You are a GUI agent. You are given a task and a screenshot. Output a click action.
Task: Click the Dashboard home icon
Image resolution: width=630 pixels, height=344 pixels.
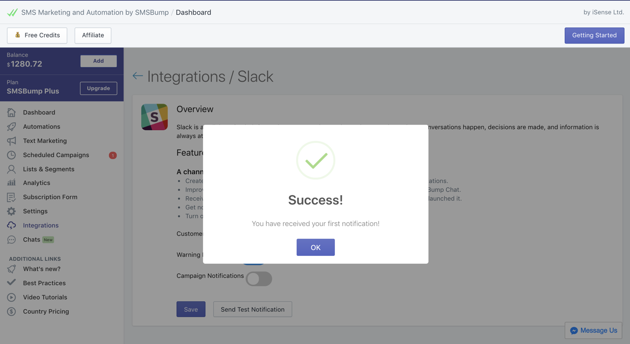[x=11, y=113]
